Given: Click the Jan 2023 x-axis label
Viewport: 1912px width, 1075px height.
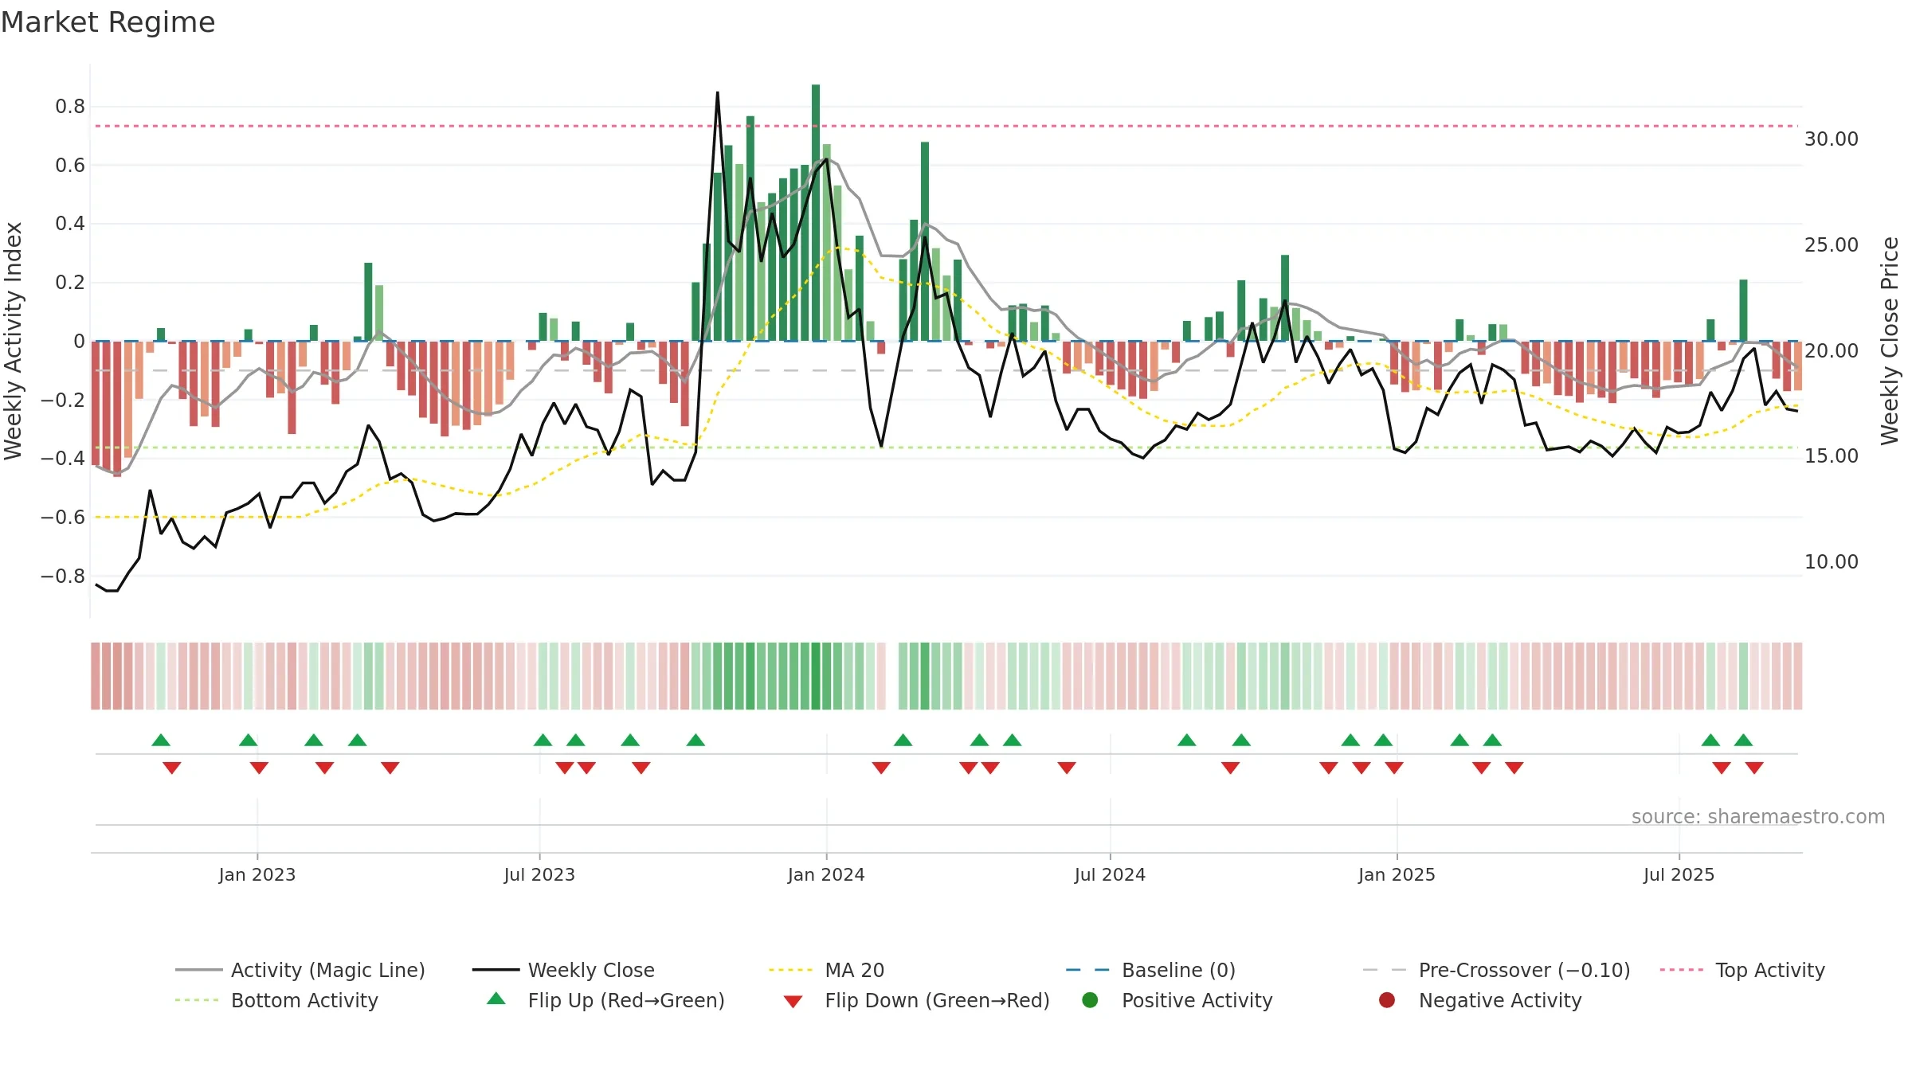Looking at the screenshot, I should 257,874.
